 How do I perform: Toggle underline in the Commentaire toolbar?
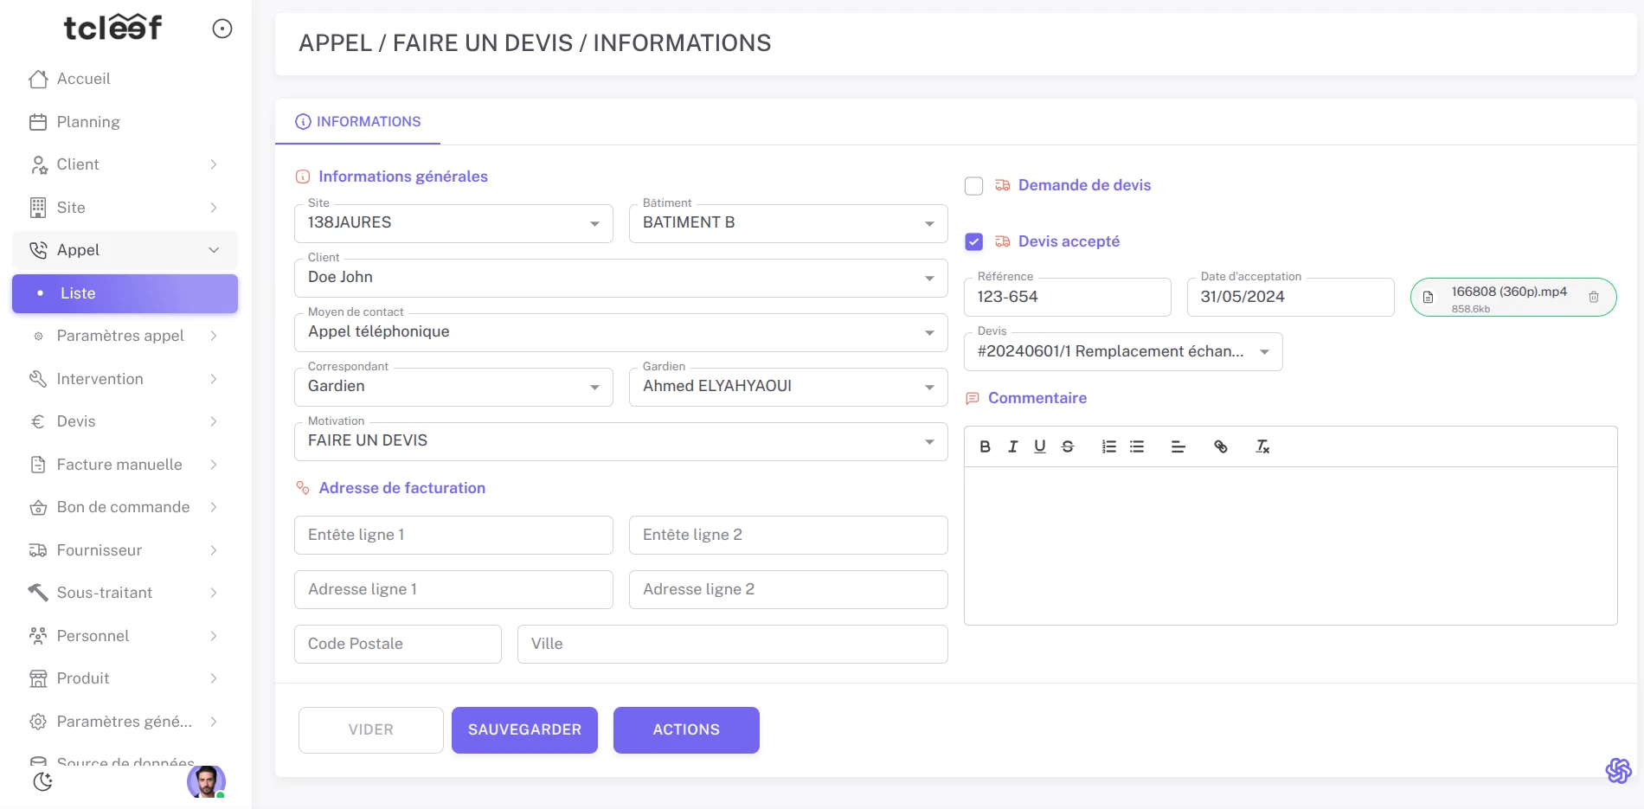tap(1040, 446)
